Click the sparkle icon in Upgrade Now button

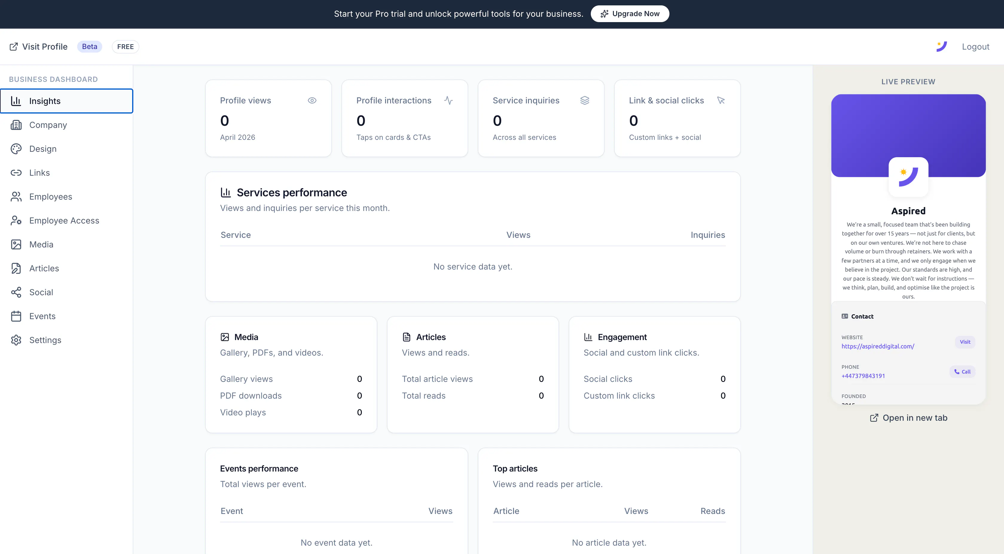(x=605, y=14)
